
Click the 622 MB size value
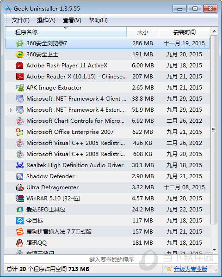coord(142,132)
